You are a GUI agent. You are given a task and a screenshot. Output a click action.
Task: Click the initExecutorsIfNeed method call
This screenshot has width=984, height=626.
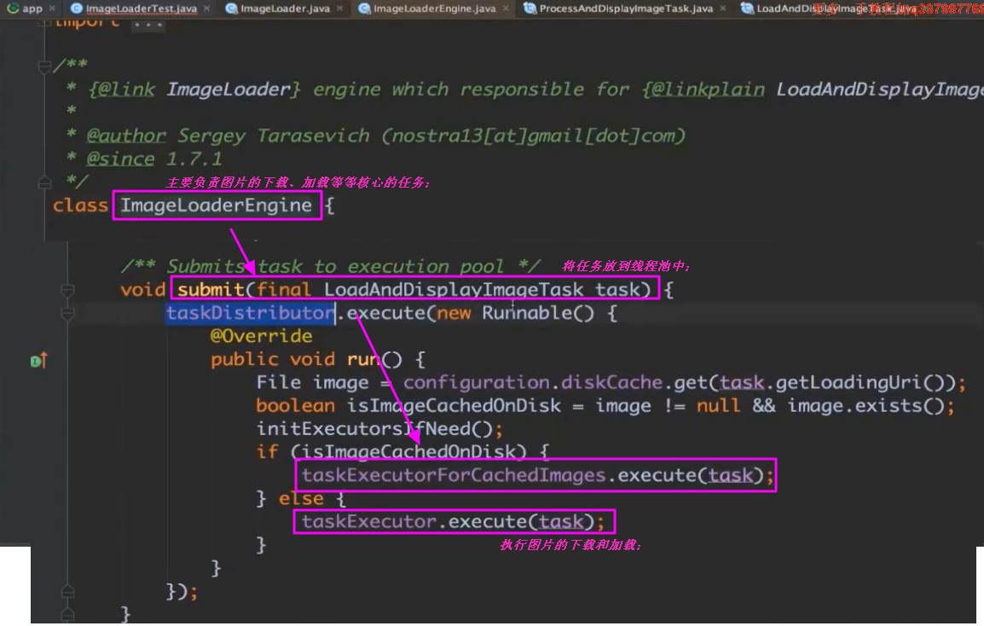pos(374,429)
